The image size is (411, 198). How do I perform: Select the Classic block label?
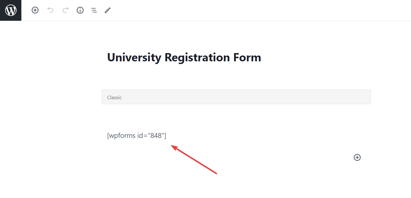pos(115,98)
